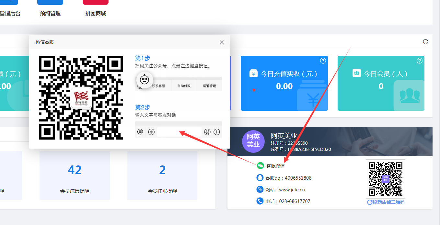
Task: Click the 第1步 heading
Action: 143,58
